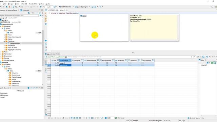Toggle extrelocatable checkbox in row 1

coord(107,63)
